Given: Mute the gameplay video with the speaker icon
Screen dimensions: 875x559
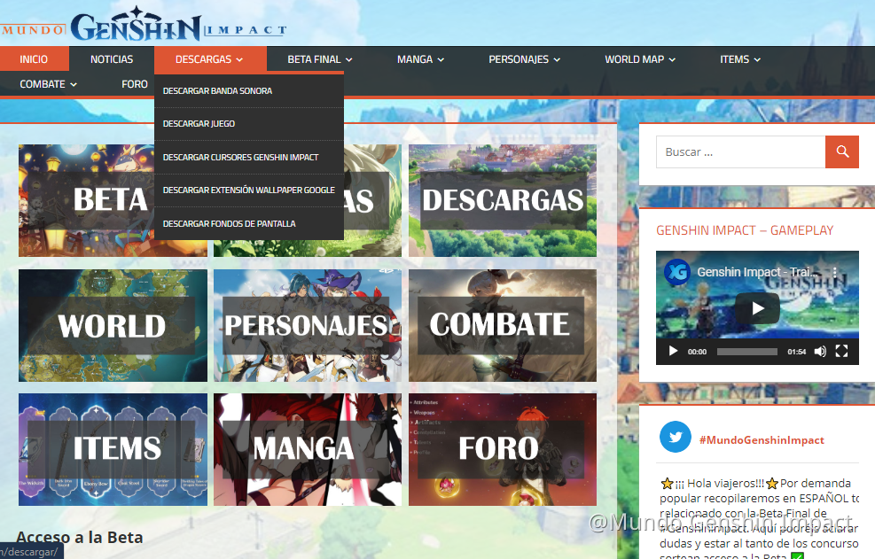Looking at the screenshot, I should [x=819, y=351].
